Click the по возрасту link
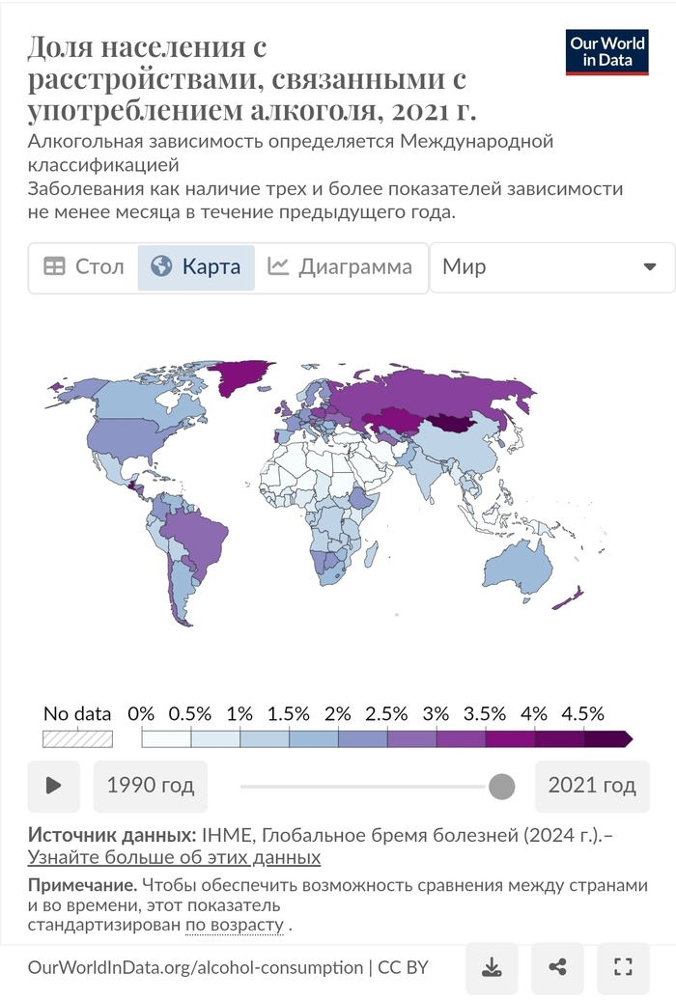 [x=235, y=926]
